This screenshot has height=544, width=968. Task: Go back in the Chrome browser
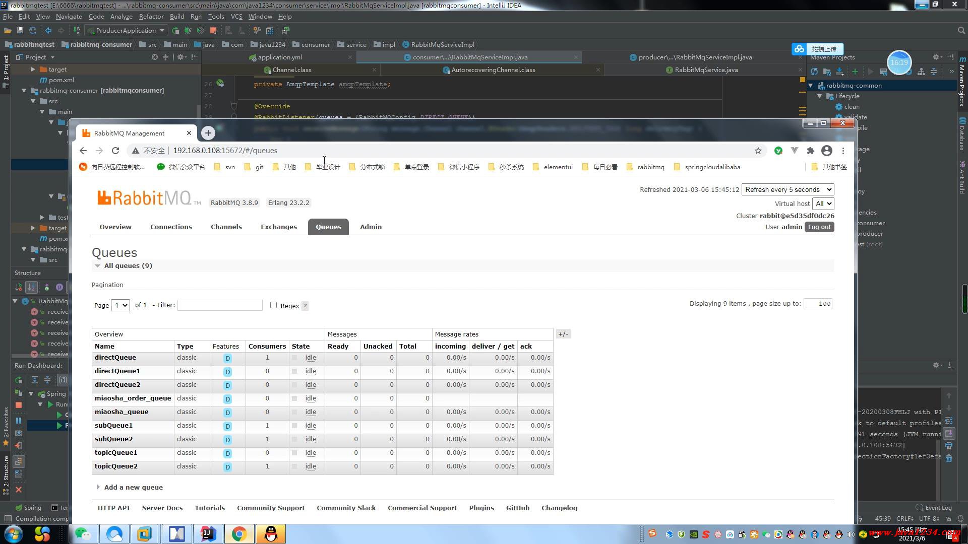83,150
